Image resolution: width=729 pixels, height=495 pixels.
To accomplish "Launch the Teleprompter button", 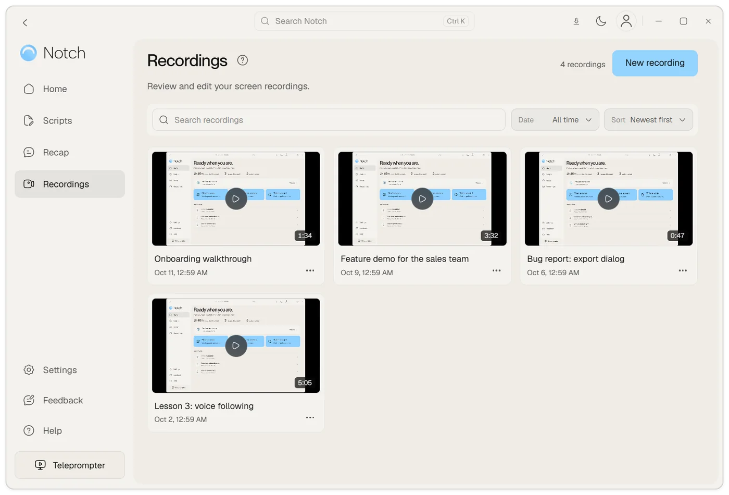I will [x=70, y=465].
